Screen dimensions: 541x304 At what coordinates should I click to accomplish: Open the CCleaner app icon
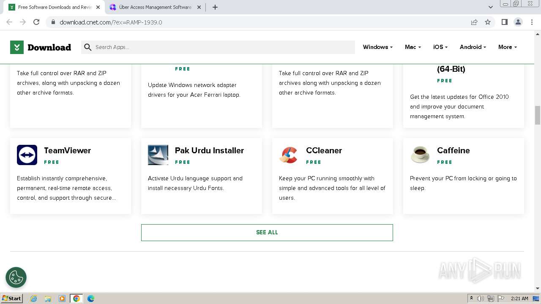click(289, 155)
